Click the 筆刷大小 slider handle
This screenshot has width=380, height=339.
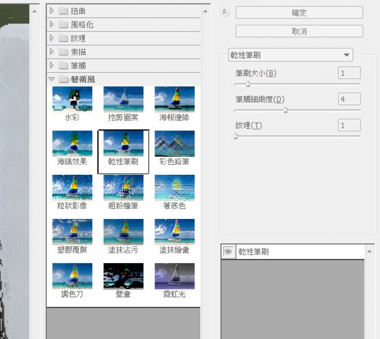(x=248, y=84)
